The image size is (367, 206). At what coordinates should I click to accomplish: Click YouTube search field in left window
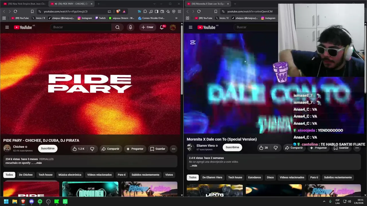point(81,27)
